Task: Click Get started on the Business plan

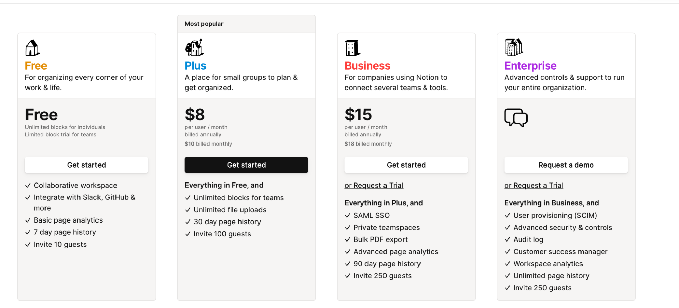Action: 406,165
